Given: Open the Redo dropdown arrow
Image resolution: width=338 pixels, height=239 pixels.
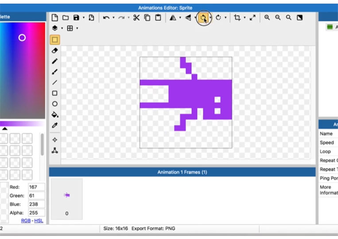Looking at the screenshot, I should [129, 18].
